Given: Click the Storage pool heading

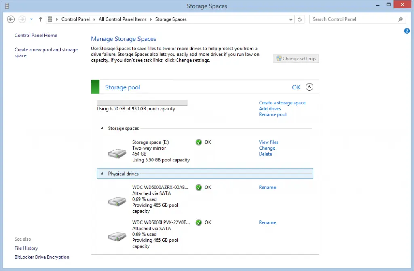Looking at the screenshot, I should click(123, 87).
